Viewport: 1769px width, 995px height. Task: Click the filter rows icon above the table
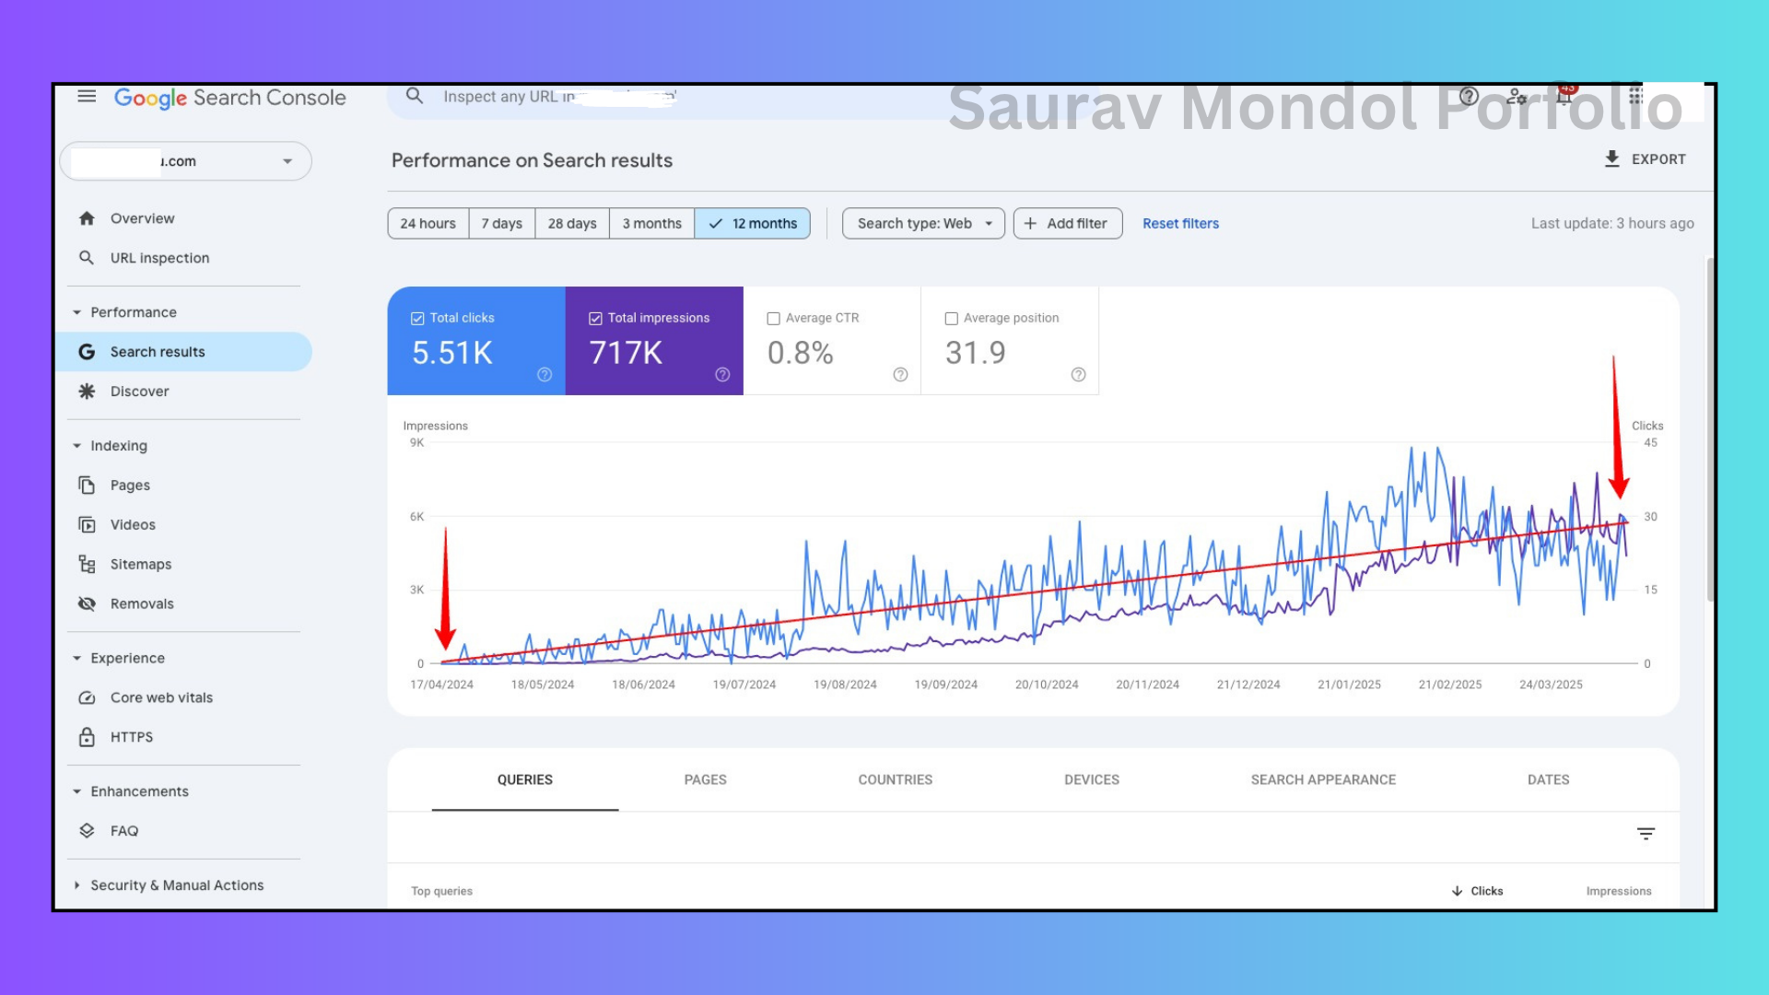click(1646, 834)
